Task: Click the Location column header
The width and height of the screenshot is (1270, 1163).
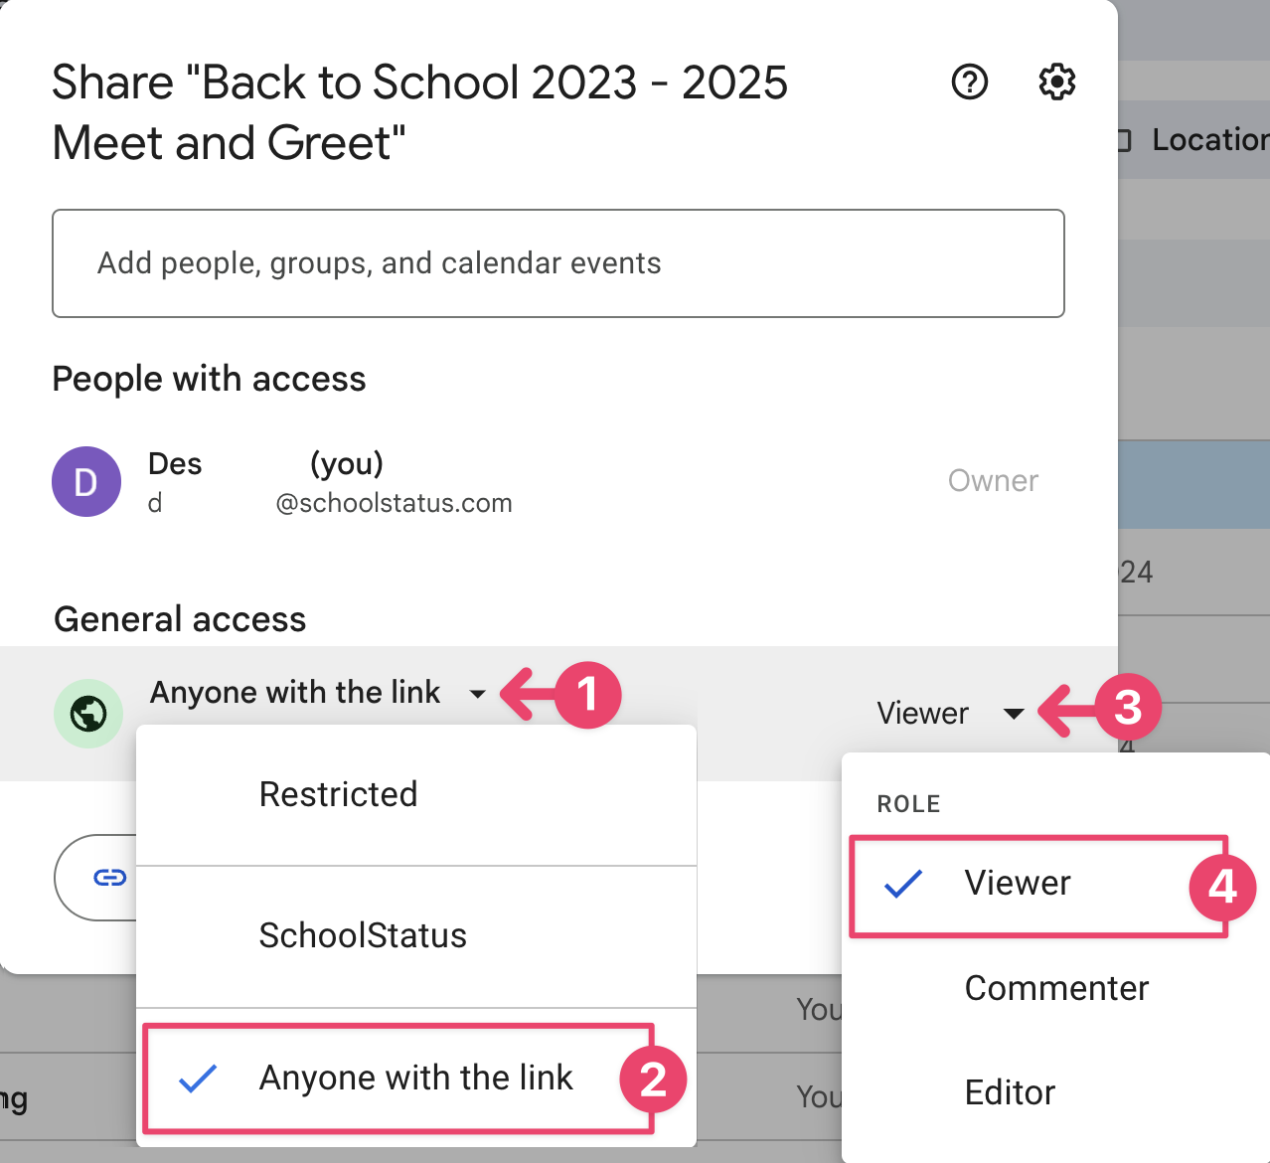Action: click(x=1209, y=140)
